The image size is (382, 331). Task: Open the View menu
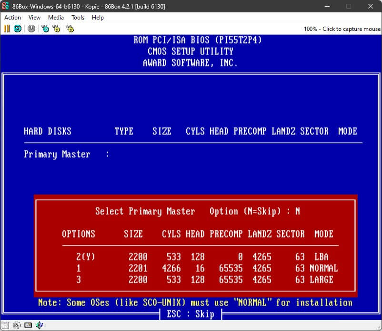tap(34, 18)
